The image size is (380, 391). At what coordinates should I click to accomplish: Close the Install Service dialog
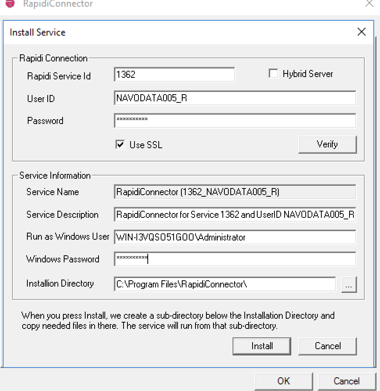[x=361, y=32]
